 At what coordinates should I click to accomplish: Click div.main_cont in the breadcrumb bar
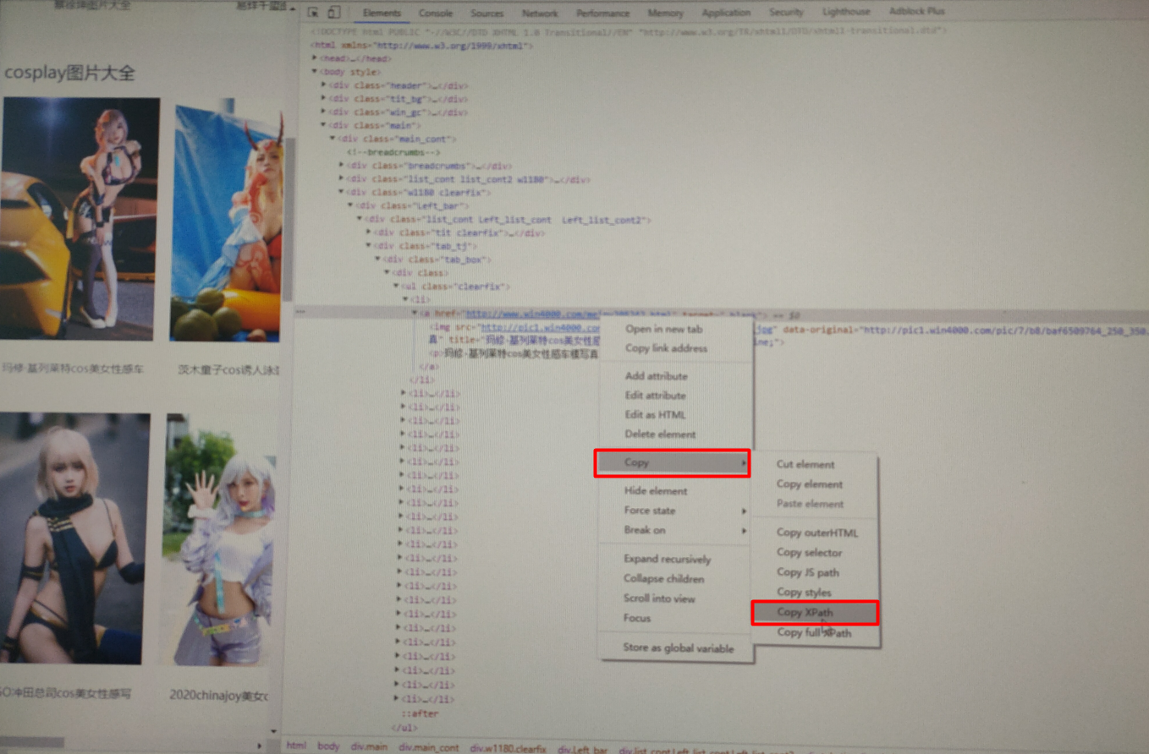point(429,747)
